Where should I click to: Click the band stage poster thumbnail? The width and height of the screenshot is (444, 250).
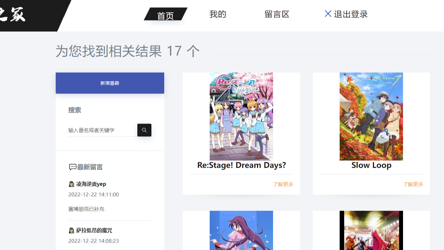[x=371, y=230]
